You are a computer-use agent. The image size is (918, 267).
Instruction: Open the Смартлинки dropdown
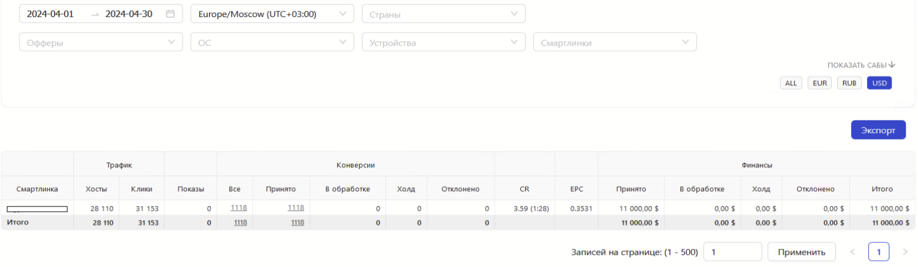(614, 42)
